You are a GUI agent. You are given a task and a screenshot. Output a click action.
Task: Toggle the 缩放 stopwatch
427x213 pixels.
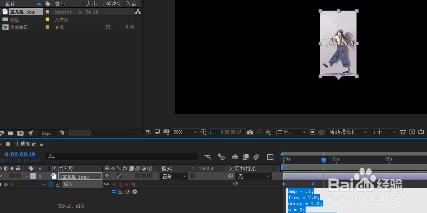pos(51,184)
